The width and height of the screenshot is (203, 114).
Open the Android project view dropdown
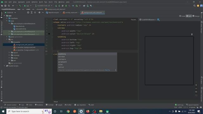pos(10,13)
